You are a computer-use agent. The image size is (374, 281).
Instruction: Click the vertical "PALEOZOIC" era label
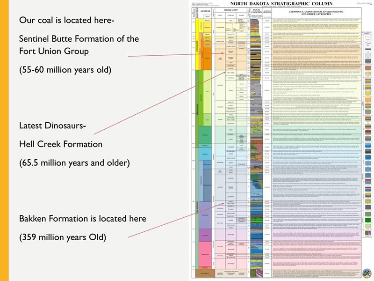click(x=197, y=207)
